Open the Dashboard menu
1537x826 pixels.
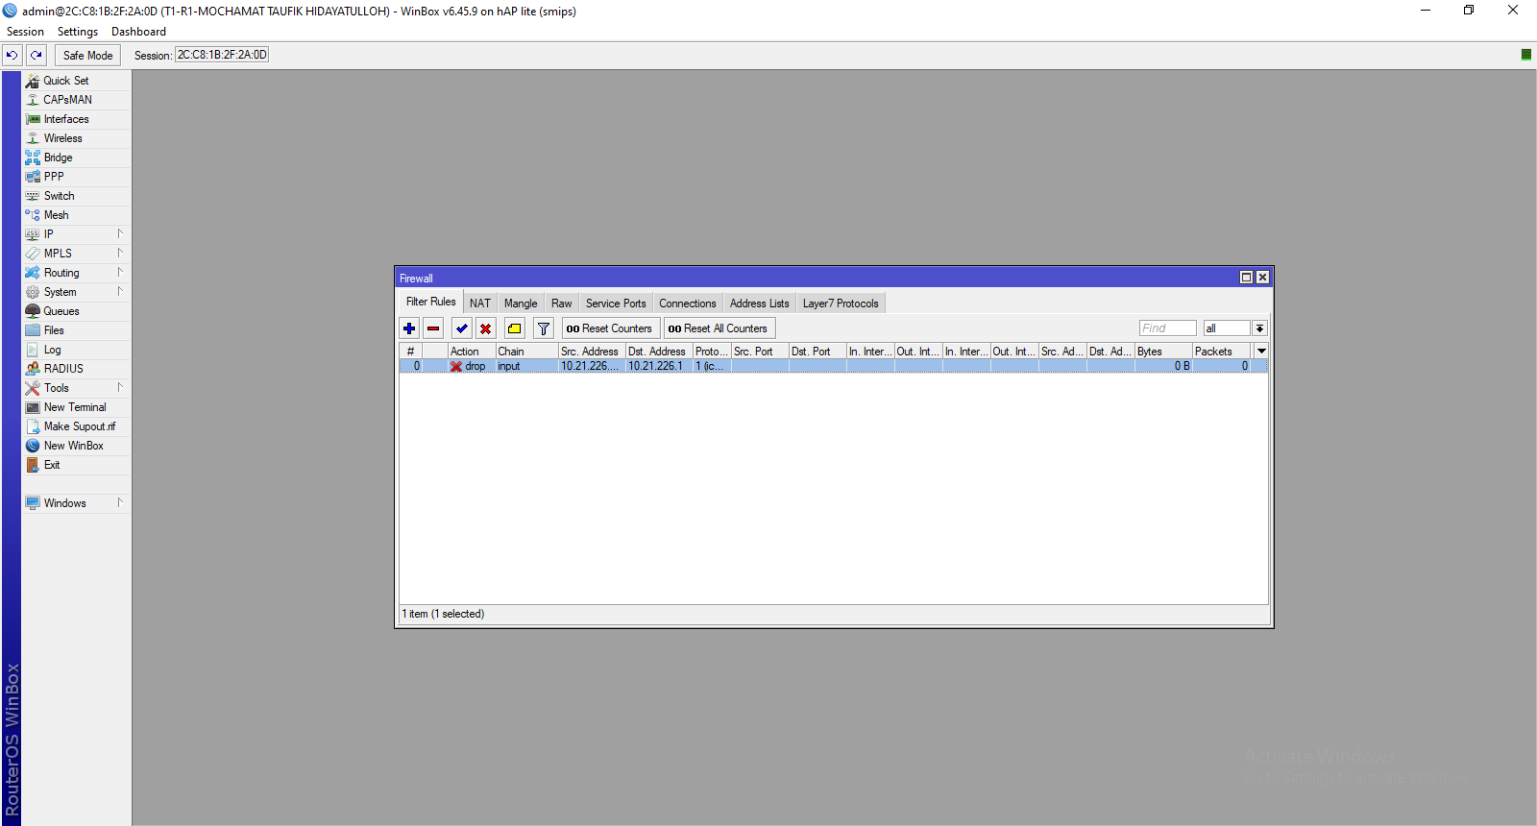(138, 32)
